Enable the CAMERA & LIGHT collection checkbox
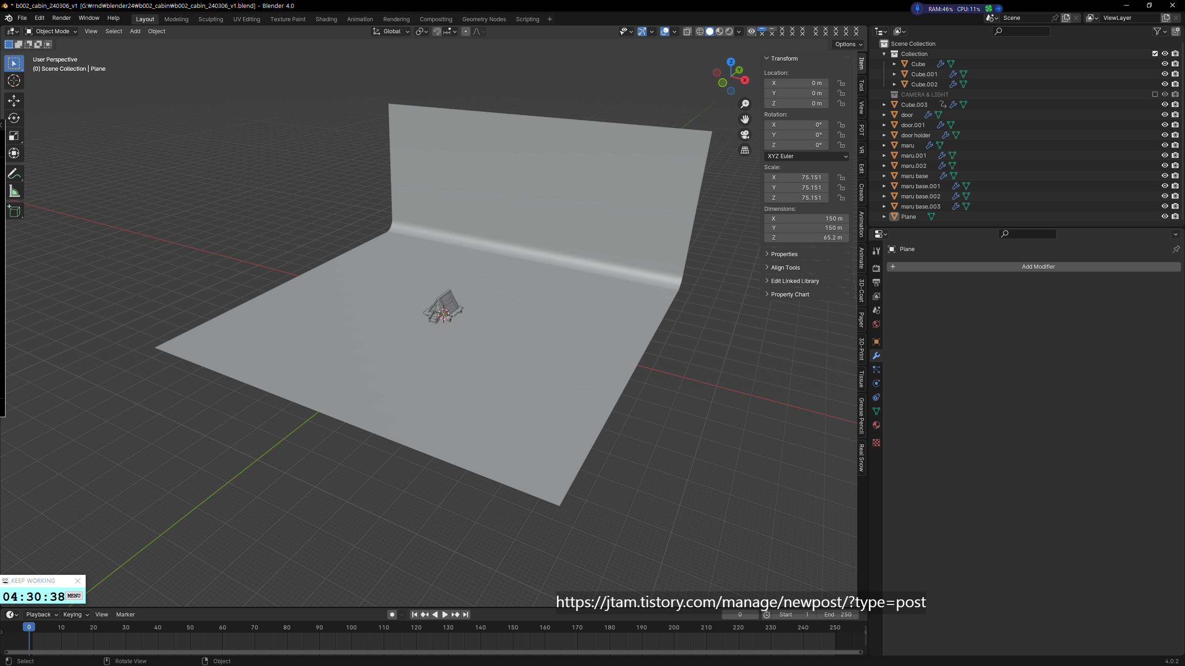The width and height of the screenshot is (1185, 666). (x=1155, y=94)
